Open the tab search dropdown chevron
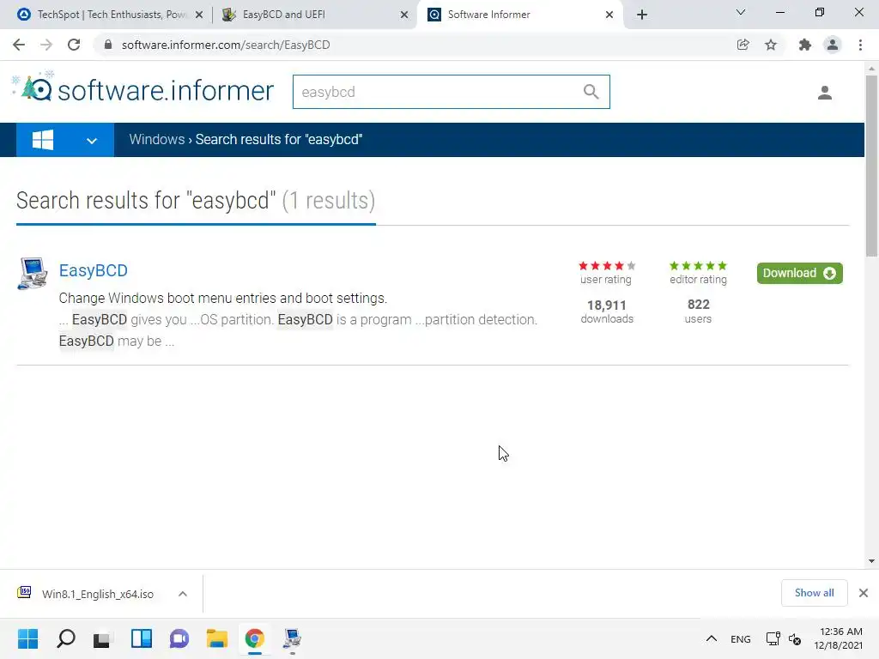This screenshot has height=659, width=879. point(741,12)
